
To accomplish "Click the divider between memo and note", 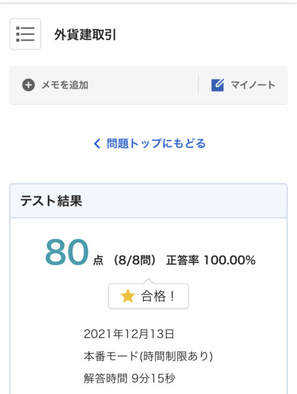I will (198, 85).
